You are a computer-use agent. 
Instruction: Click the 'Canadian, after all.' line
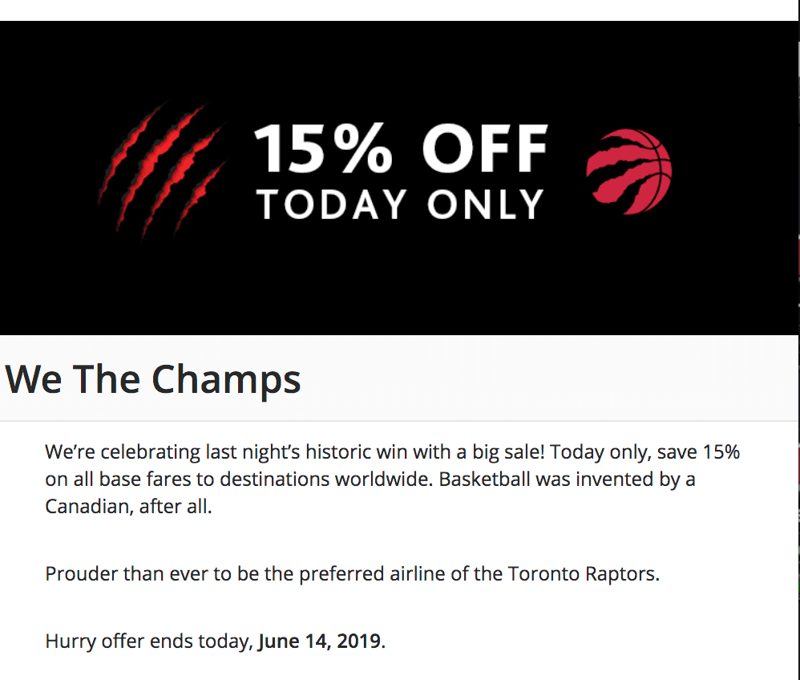128,507
